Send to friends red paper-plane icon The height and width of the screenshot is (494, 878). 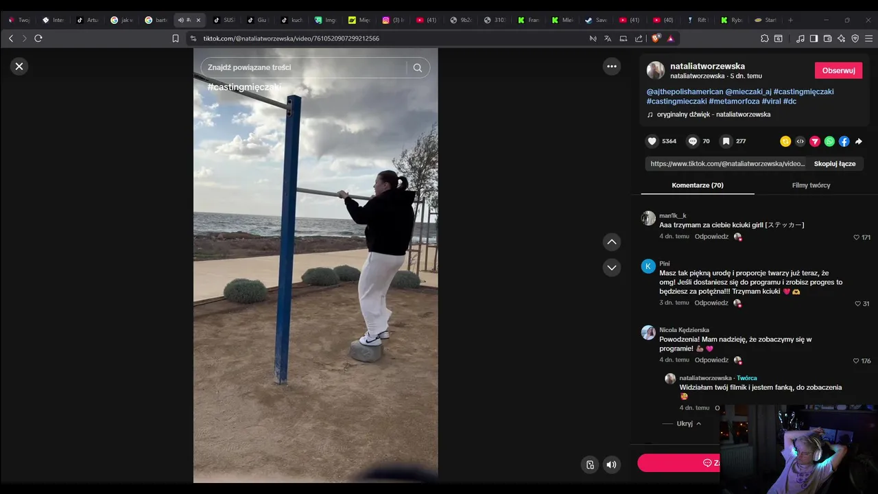(815, 141)
